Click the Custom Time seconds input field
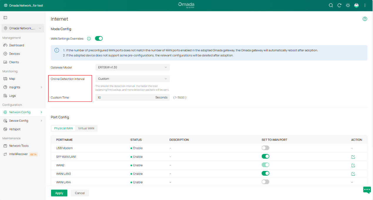This screenshot has height=200, width=373. pyautogui.click(x=132, y=97)
